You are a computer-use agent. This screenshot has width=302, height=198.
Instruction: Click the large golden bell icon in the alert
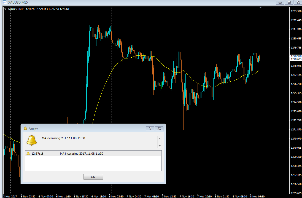click(32, 140)
